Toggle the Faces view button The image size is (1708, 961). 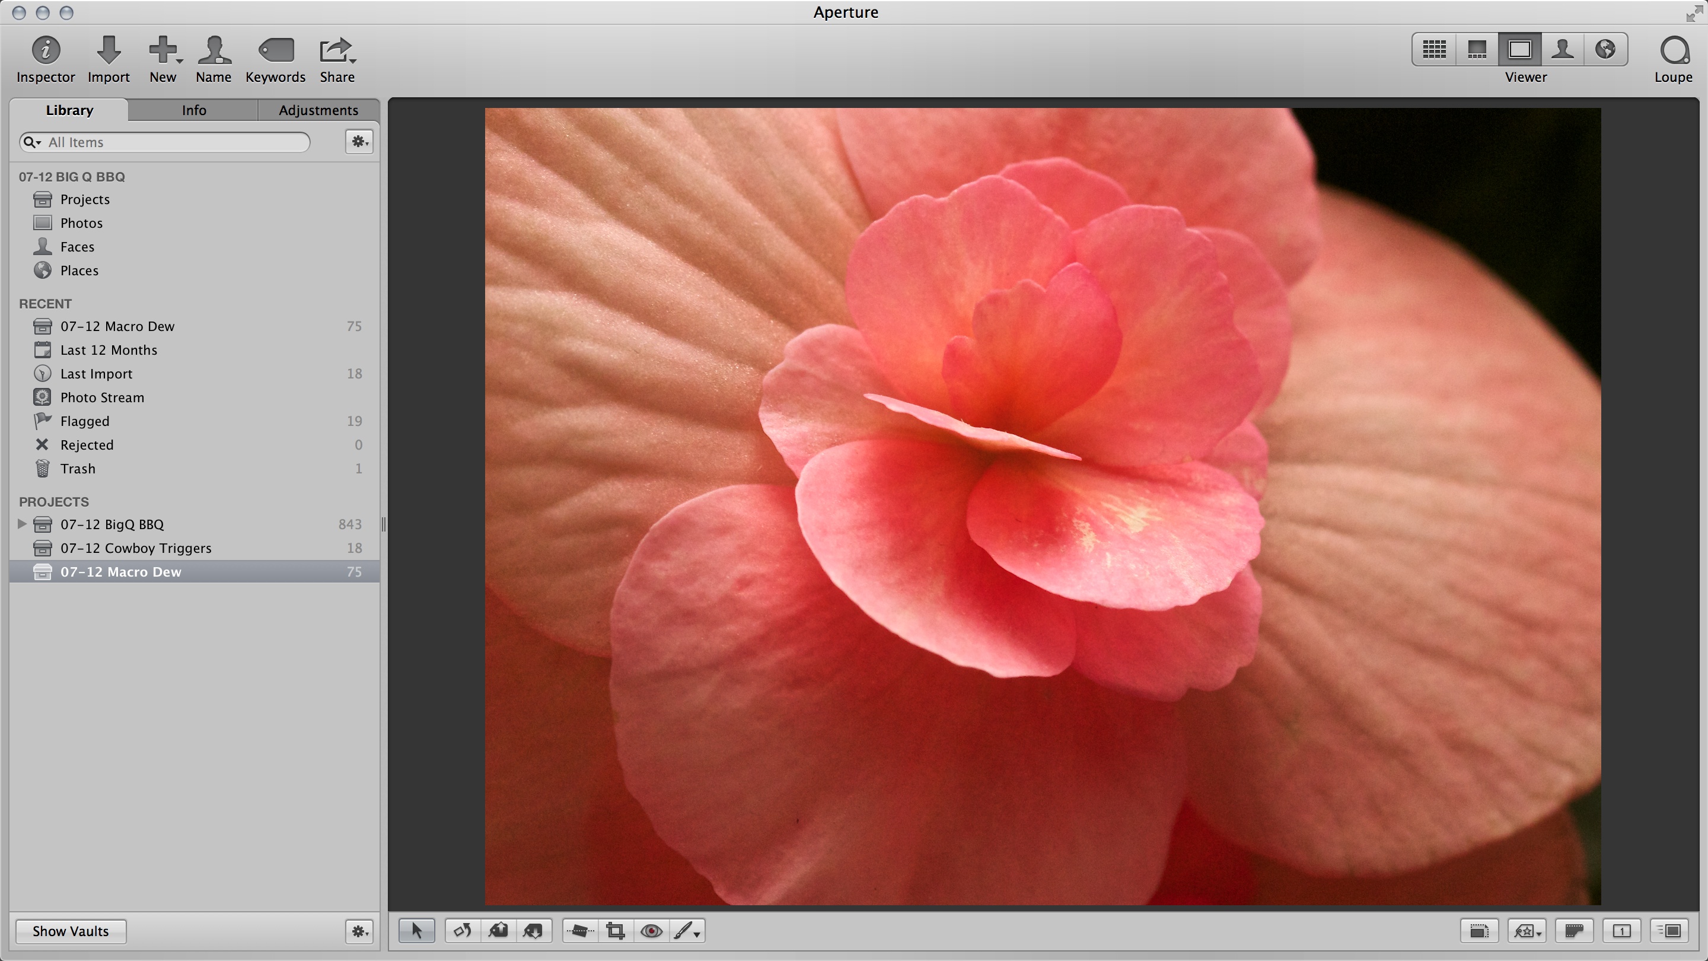[x=1562, y=50]
